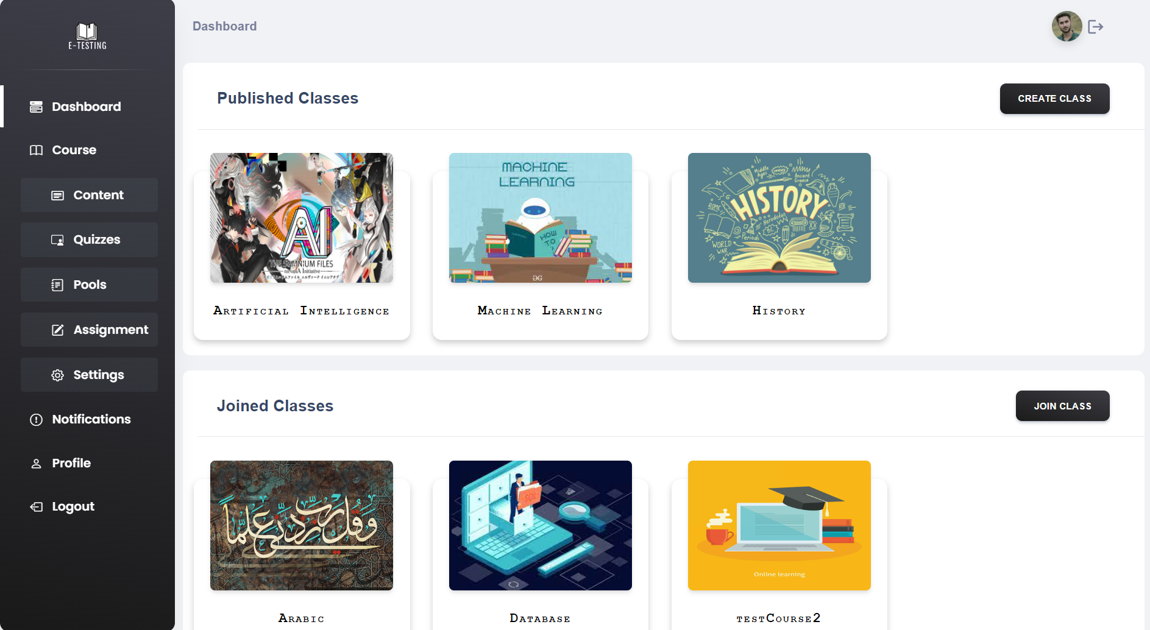
Task: Click the Assignment pencil icon
Action: 57,330
